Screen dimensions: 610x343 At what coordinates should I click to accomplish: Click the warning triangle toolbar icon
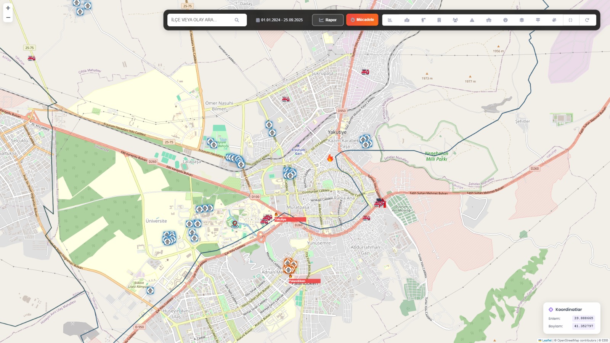tap(472, 20)
